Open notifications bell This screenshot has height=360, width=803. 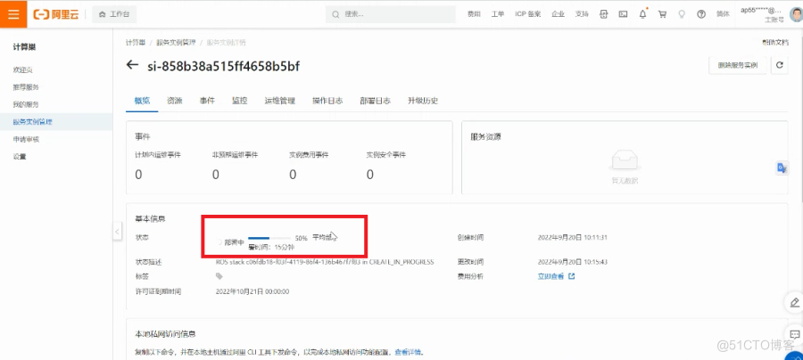[642, 14]
